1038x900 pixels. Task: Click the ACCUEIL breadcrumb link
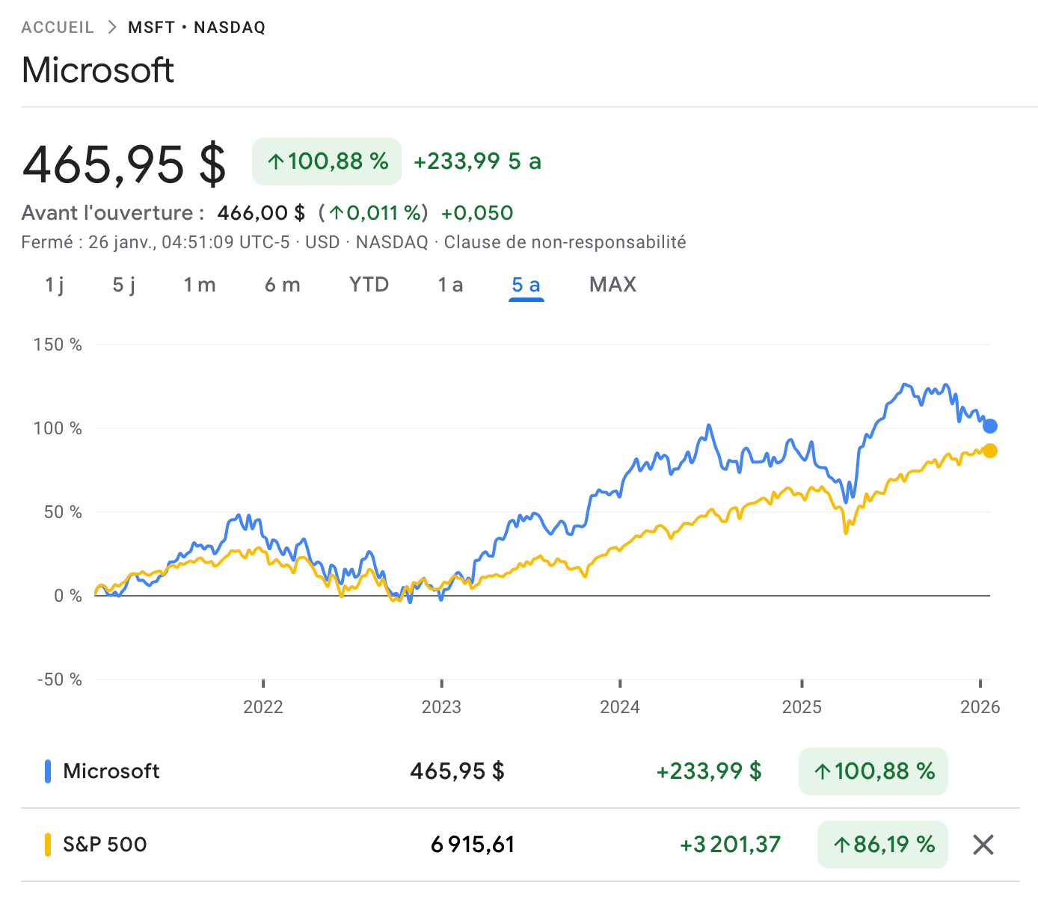point(58,28)
